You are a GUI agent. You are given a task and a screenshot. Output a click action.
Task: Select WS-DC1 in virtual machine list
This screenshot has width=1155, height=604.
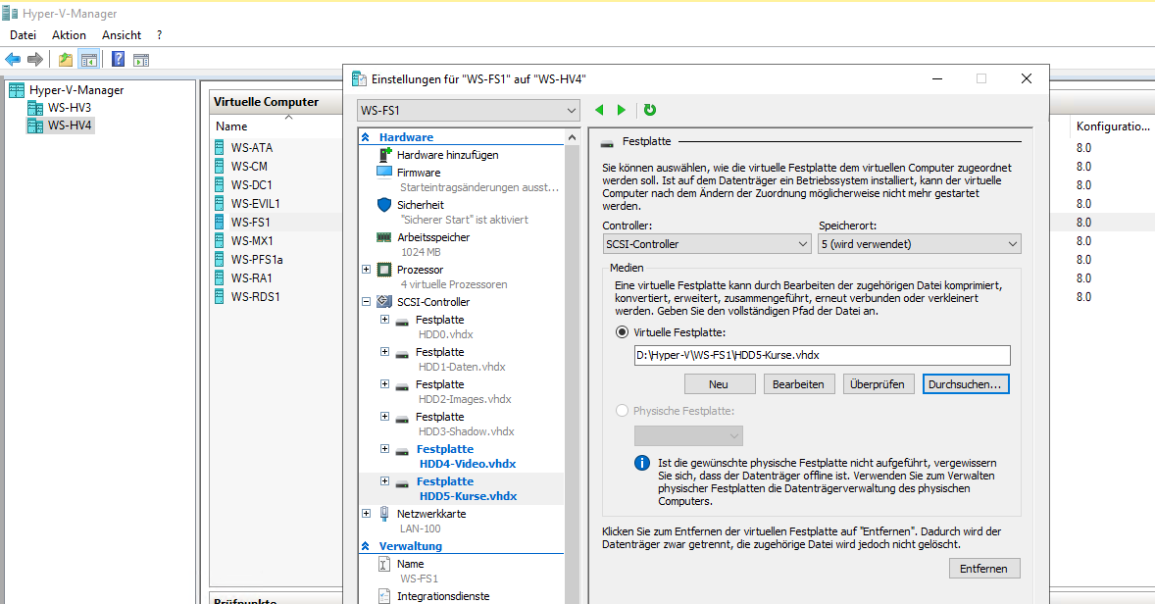(251, 185)
